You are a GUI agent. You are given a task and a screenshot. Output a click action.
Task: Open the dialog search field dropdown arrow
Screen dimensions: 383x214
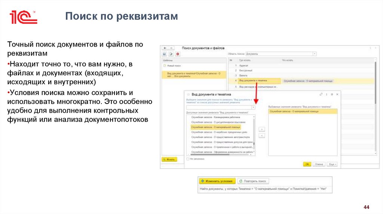pyautogui.click(x=253, y=107)
